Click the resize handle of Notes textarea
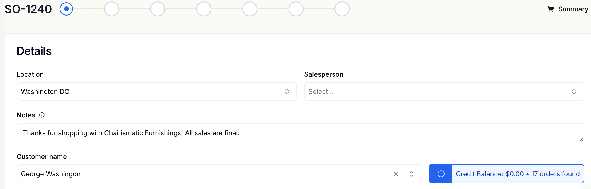The image size is (591, 189). click(x=581, y=140)
